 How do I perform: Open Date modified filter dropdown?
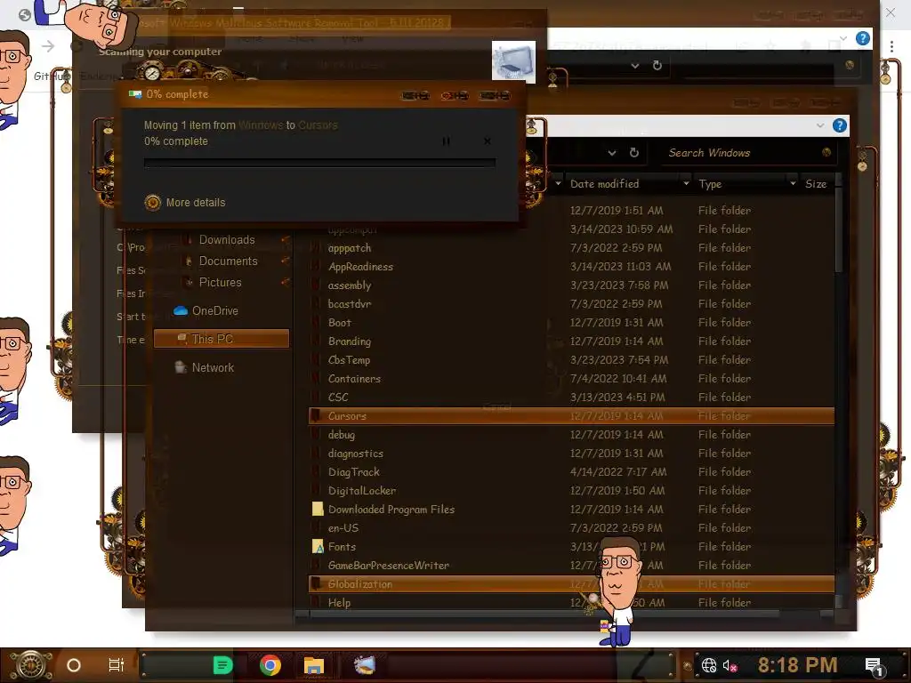[x=686, y=183]
